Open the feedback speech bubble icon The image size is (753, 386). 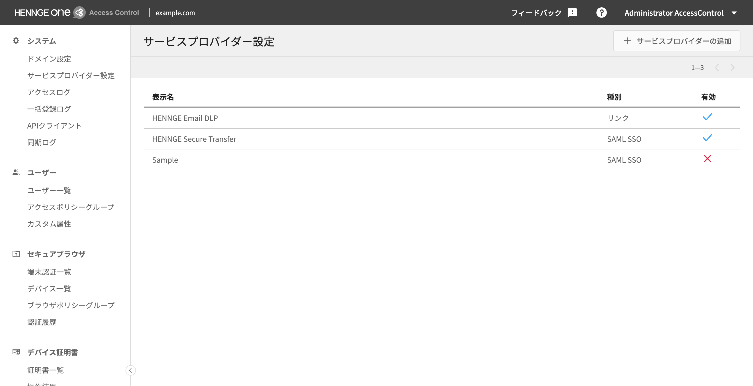coord(572,13)
